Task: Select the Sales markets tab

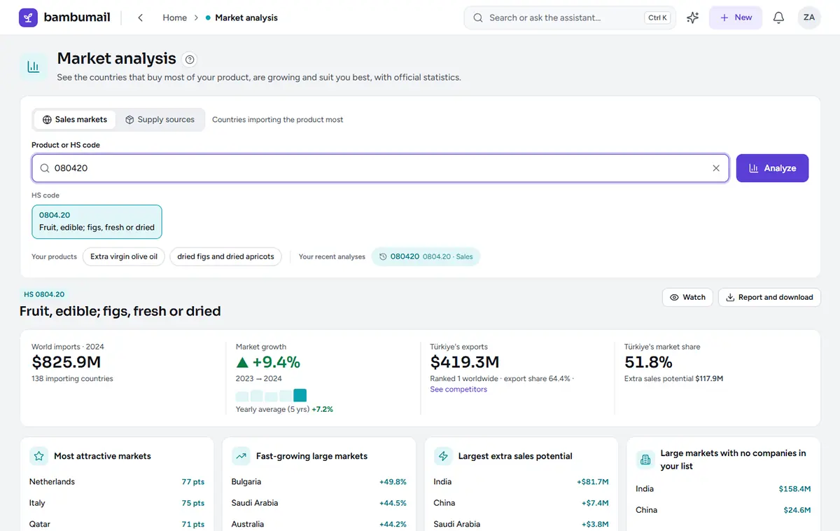Action: pyautogui.click(x=75, y=120)
